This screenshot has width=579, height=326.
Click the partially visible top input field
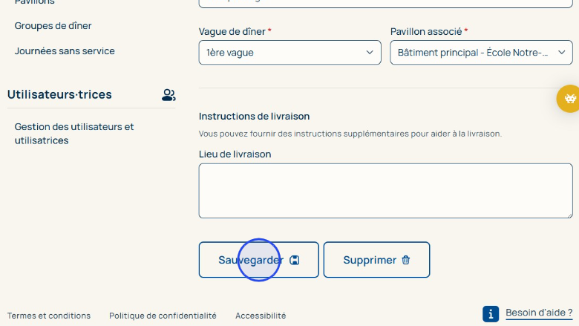pos(385,3)
